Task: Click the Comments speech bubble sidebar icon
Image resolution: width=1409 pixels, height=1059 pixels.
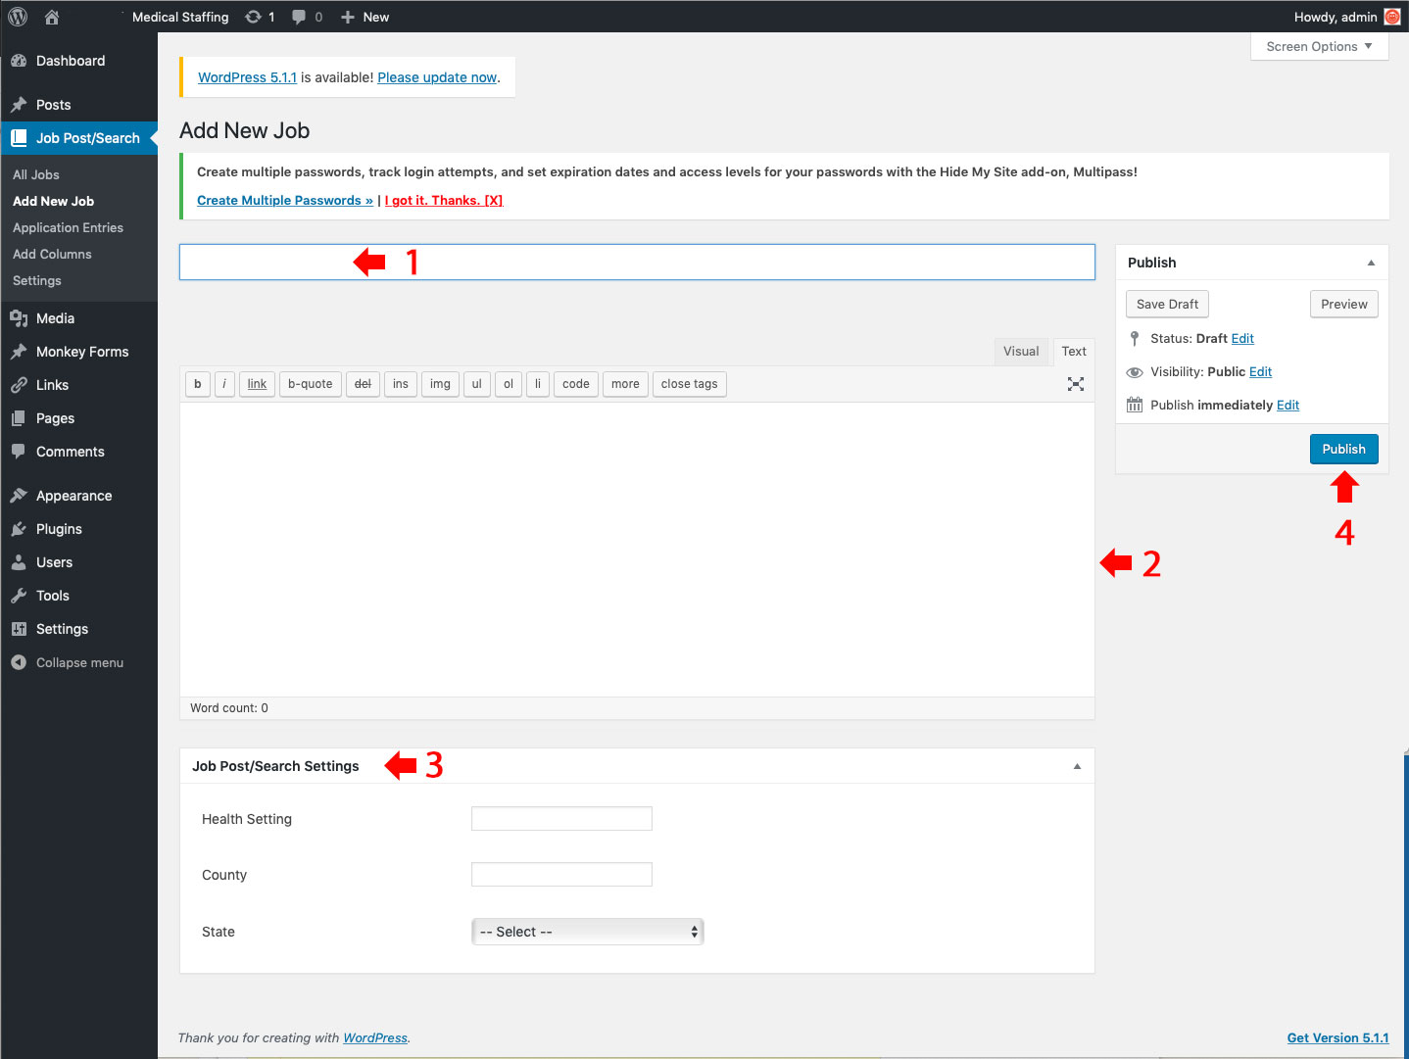Action: point(19,452)
